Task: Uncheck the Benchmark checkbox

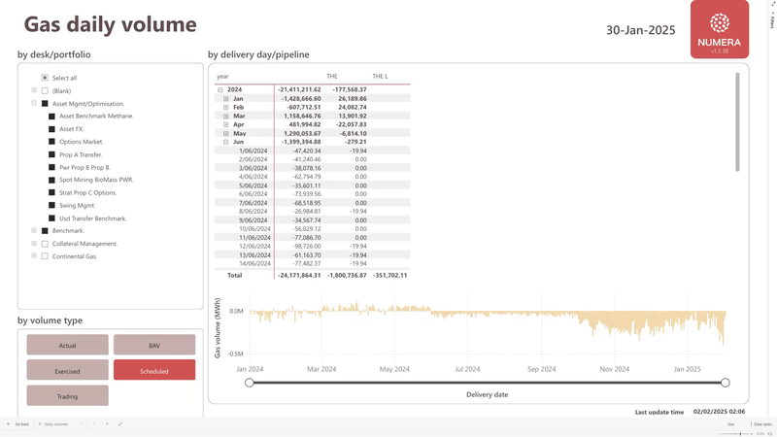Action: 45,231
